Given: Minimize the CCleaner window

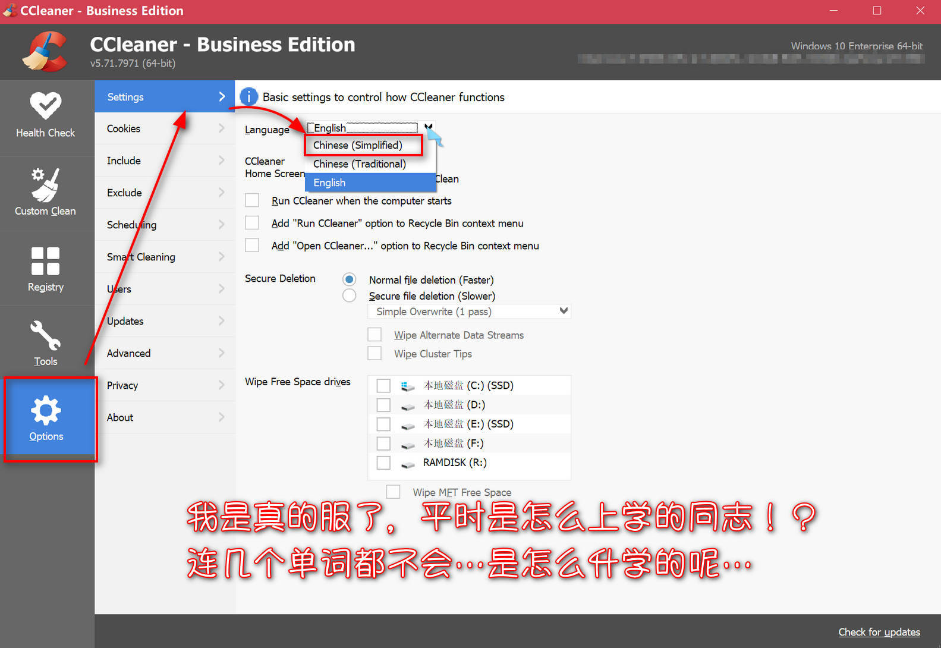Looking at the screenshot, I should click(833, 11).
